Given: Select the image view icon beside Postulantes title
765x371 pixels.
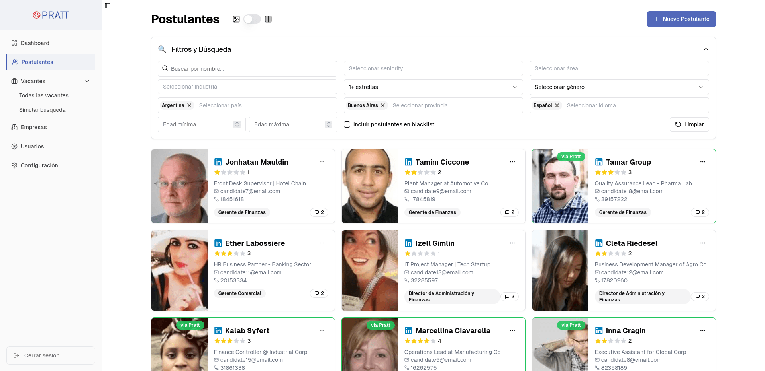Looking at the screenshot, I should pyautogui.click(x=237, y=19).
